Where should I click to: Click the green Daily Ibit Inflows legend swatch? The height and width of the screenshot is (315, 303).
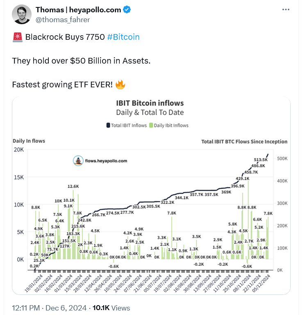click(152, 126)
